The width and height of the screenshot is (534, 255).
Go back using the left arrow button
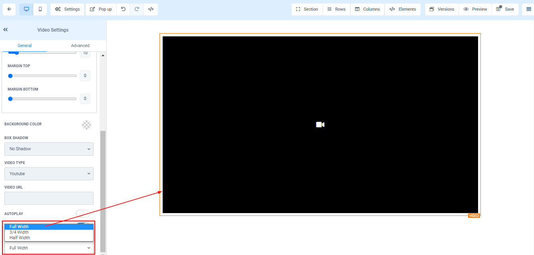pos(9,9)
